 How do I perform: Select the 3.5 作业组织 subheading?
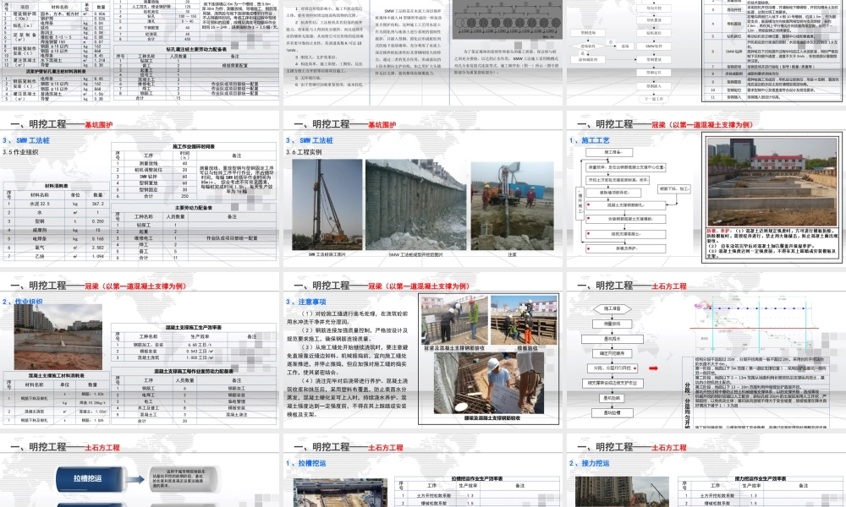tap(20, 152)
